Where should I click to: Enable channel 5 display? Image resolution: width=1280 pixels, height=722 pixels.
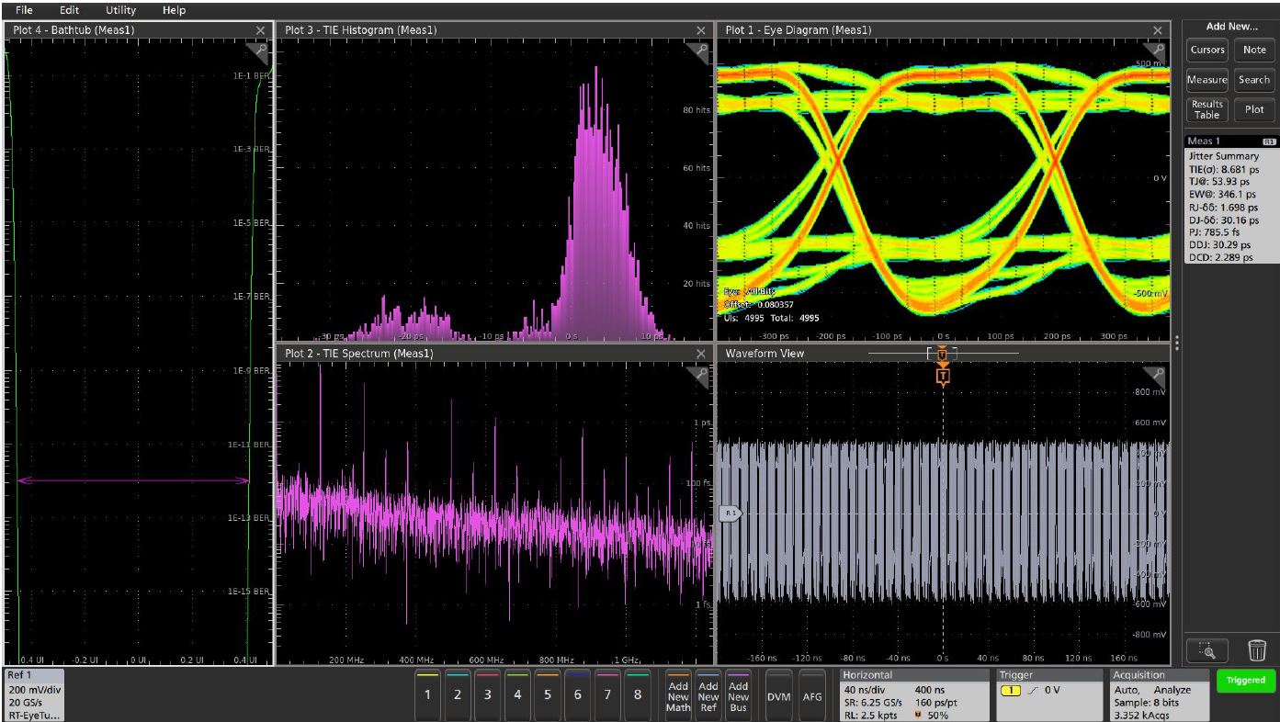point(547,696)
